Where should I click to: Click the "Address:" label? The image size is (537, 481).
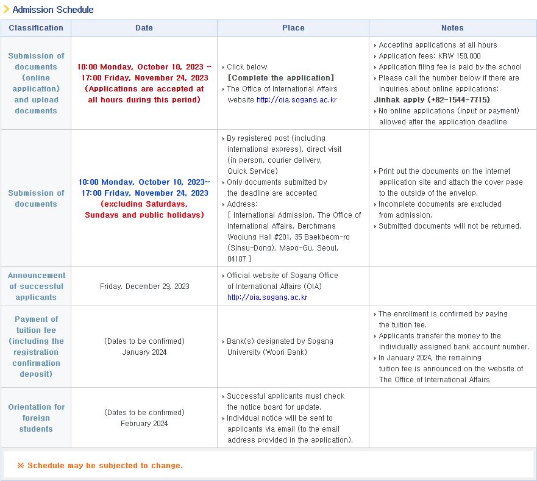[x=242, y=204]
